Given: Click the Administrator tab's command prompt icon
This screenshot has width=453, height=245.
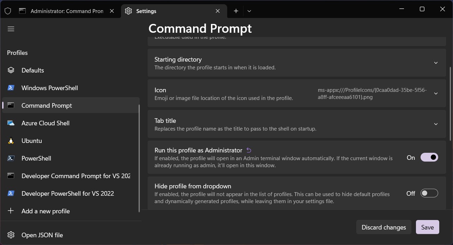Looking at the screenshot, I should (x=22, y=11).
